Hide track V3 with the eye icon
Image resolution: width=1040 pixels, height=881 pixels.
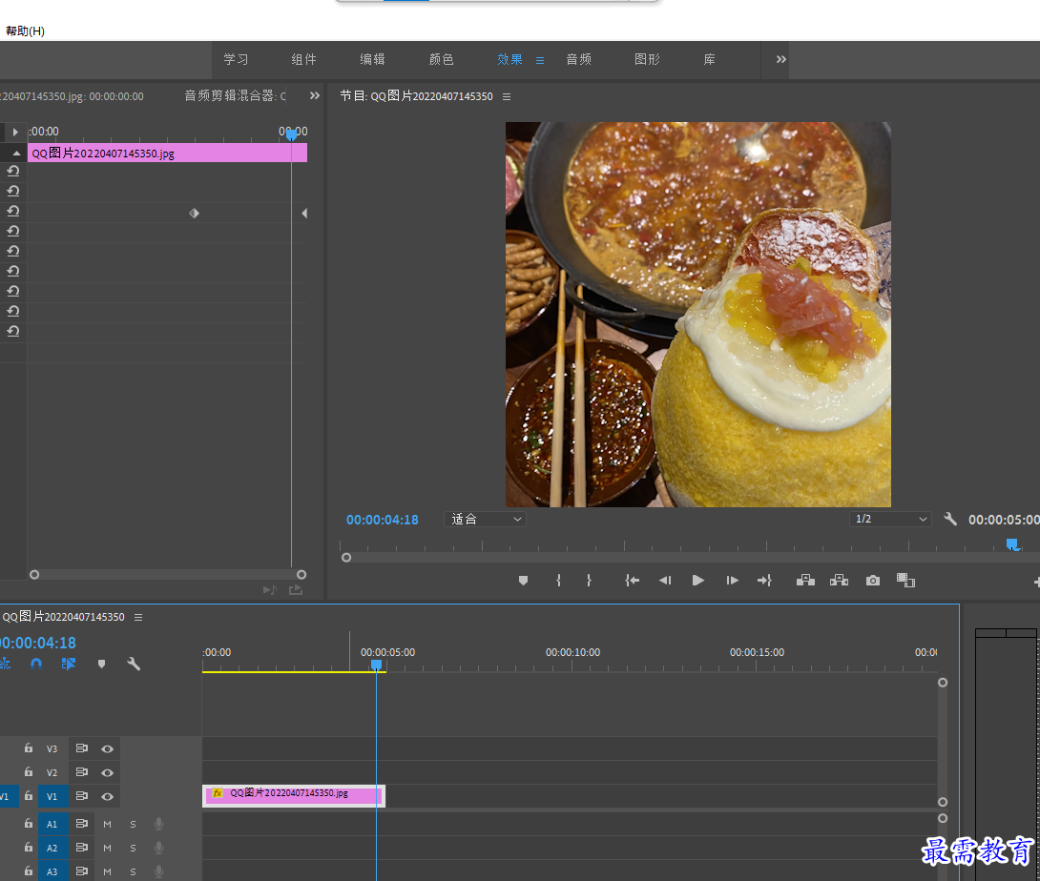108,749
